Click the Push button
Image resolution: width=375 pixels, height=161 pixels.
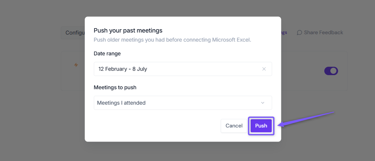click(x=261, y=126)
